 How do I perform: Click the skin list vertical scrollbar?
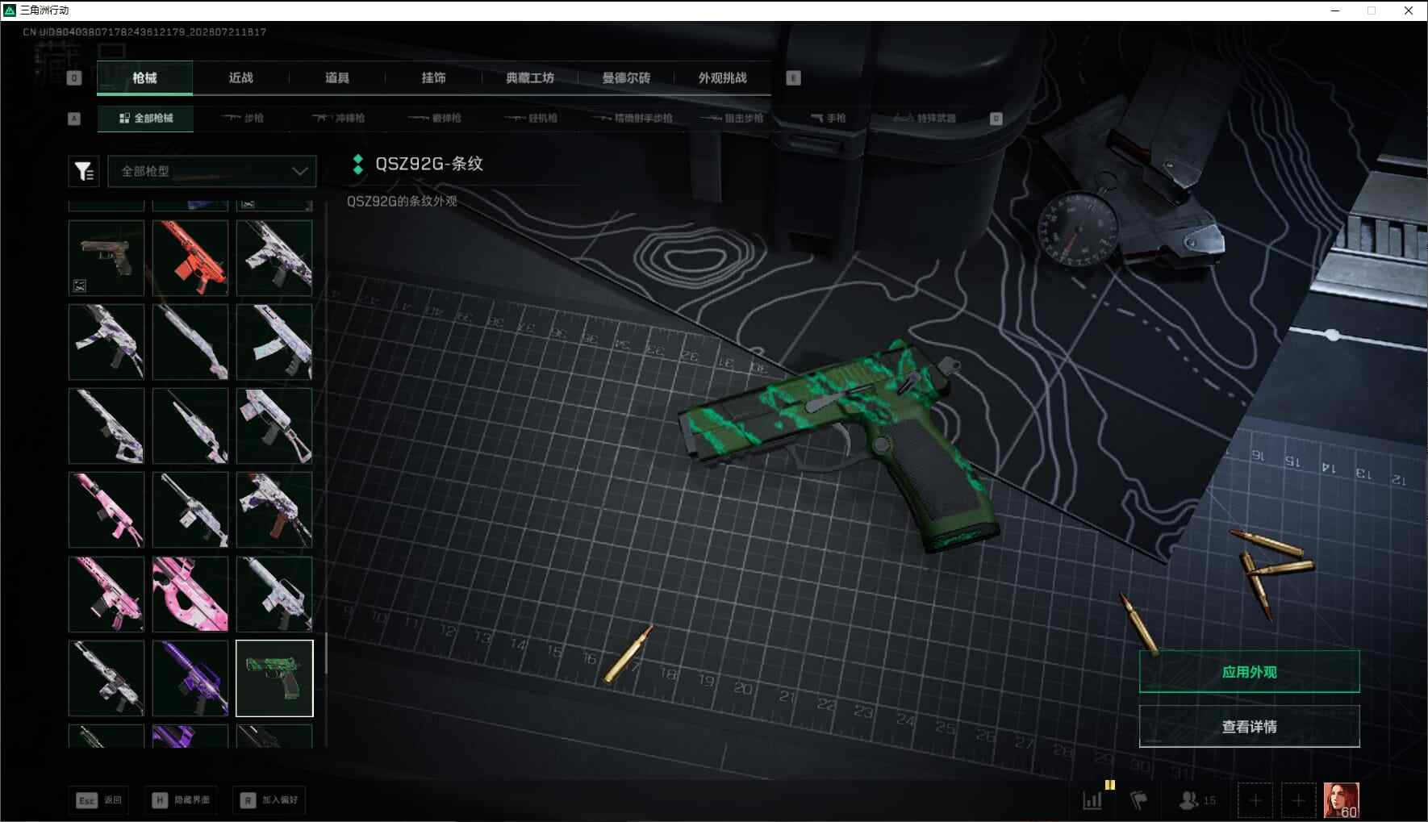coord(325,653)
